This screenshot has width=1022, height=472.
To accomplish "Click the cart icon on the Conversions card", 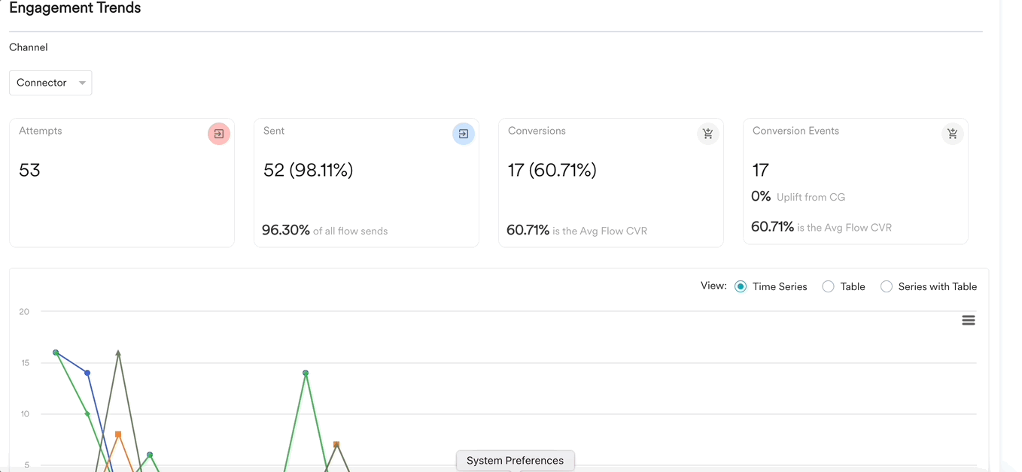I will (x=708, y=133).
